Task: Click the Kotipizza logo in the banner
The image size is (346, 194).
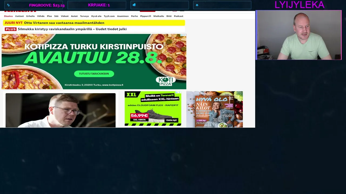Action: 165,81
